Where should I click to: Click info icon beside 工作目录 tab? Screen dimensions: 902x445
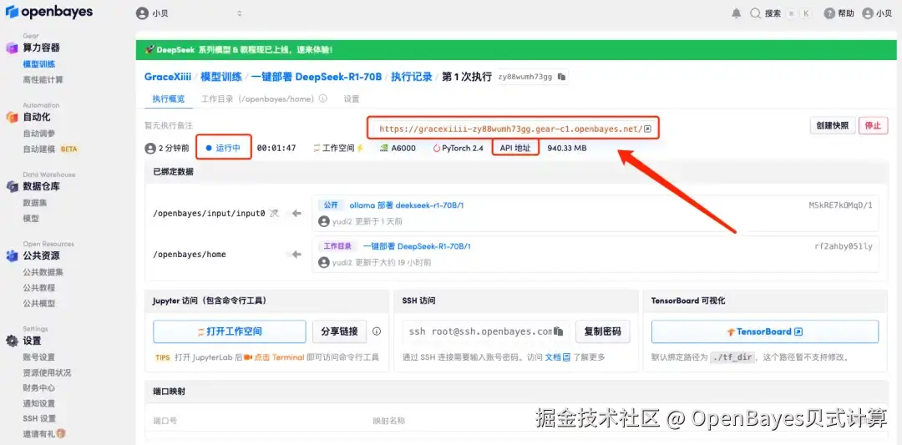322,99
